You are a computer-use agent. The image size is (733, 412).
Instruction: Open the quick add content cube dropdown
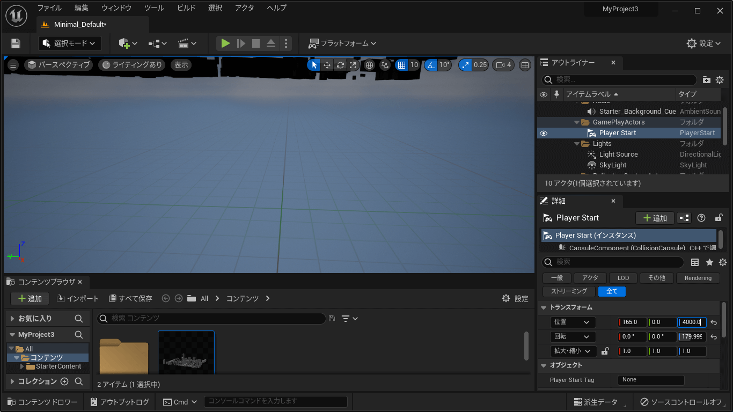(128, 43)
